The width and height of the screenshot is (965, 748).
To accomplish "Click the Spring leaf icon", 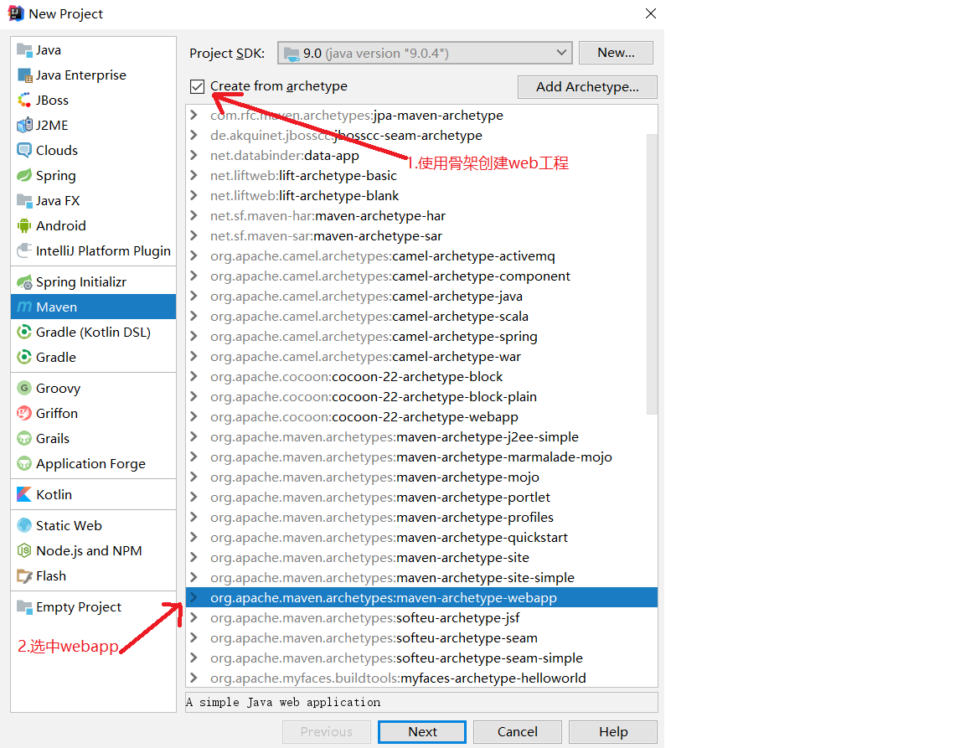I will [x=24, y=175].
